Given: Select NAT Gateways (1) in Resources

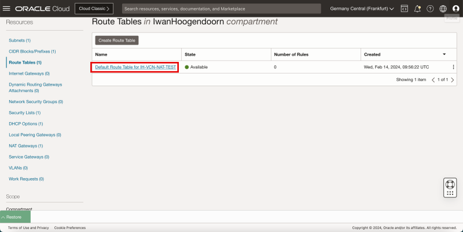Looking at the screenshot, I should (25, 146).
